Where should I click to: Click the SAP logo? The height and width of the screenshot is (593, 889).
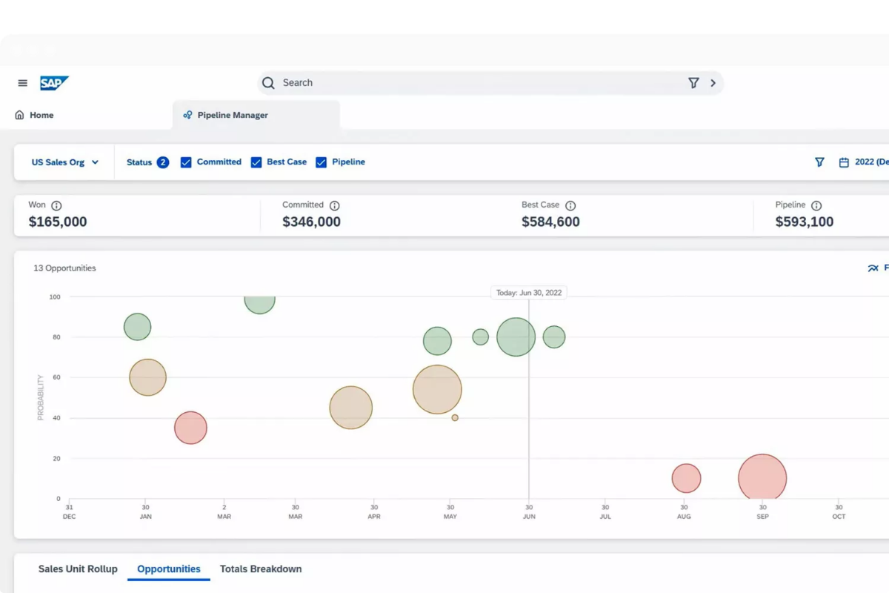(54, 83)
